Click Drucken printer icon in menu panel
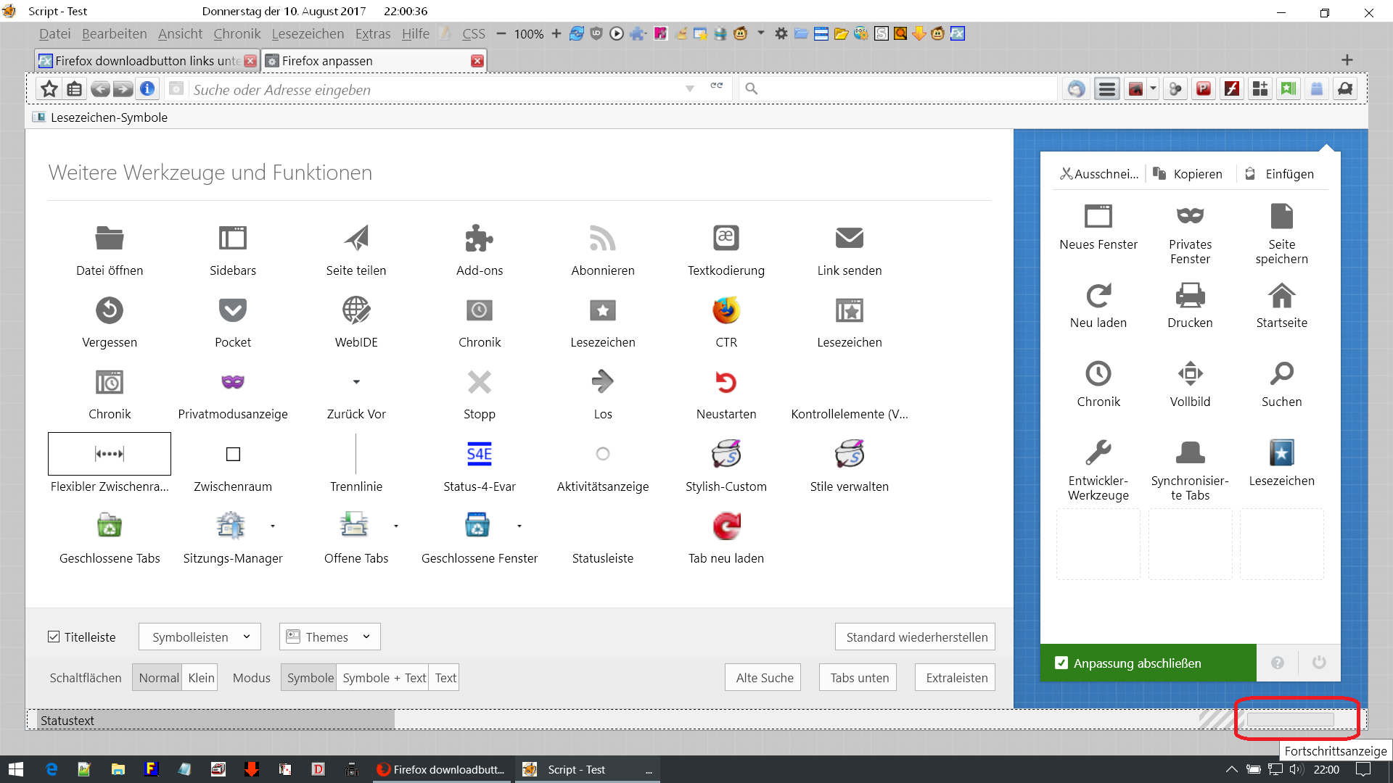This screenshot has width=1393, height=783. click(x=1190, y=296)
